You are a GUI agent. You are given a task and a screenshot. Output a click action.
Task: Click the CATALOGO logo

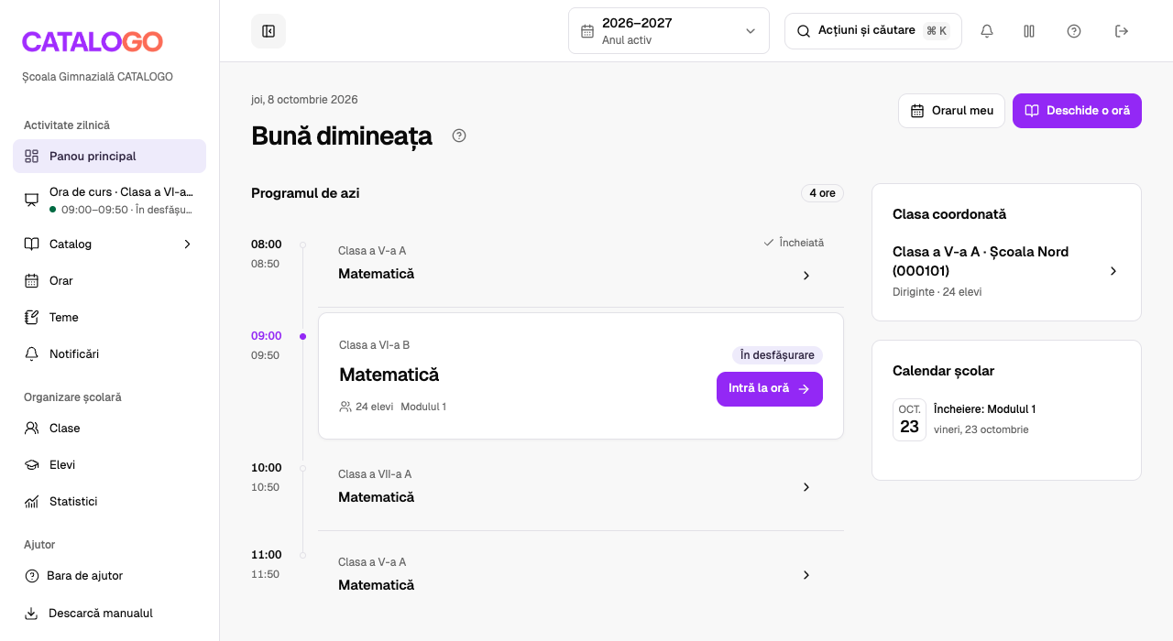[x=93, y=41]
